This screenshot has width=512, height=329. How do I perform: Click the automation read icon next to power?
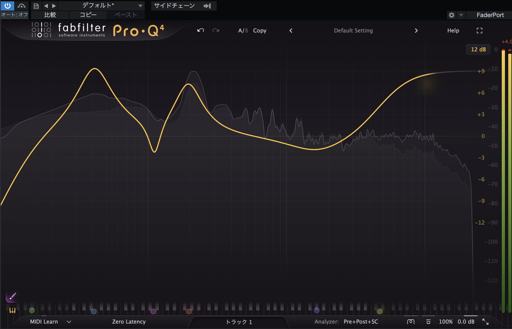point(21,6)
